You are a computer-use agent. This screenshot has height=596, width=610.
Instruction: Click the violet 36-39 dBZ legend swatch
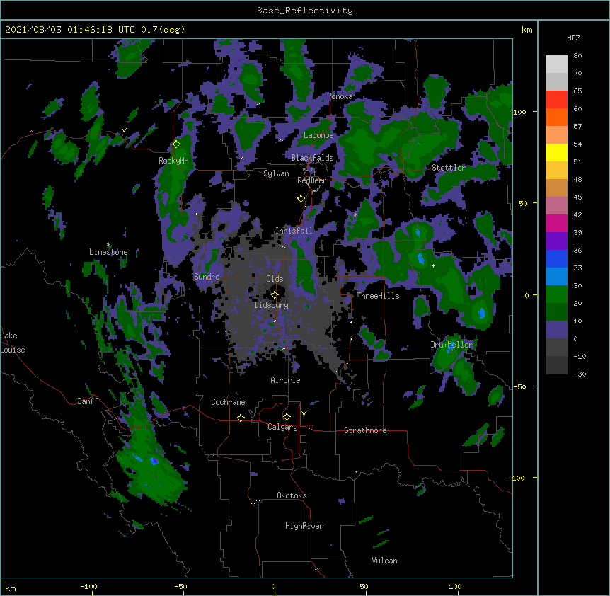coord(556,241)
